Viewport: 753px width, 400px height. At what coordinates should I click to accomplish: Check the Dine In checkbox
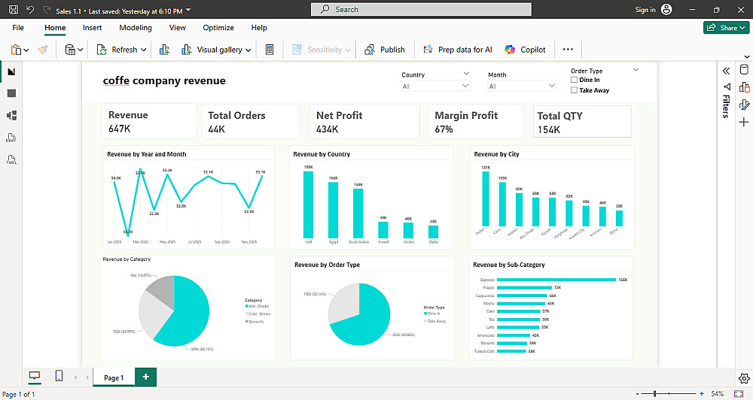(574, 80)
